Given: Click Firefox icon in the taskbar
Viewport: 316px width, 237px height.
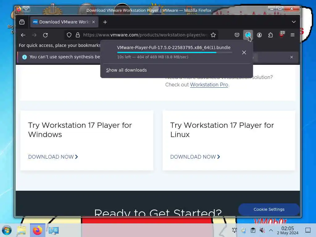Looking at the screenshot, I should 37,230.
